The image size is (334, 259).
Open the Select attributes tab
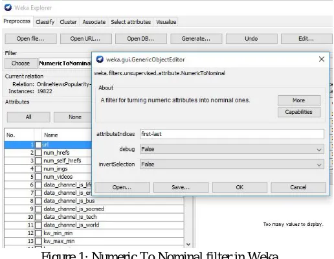[131, 22]
